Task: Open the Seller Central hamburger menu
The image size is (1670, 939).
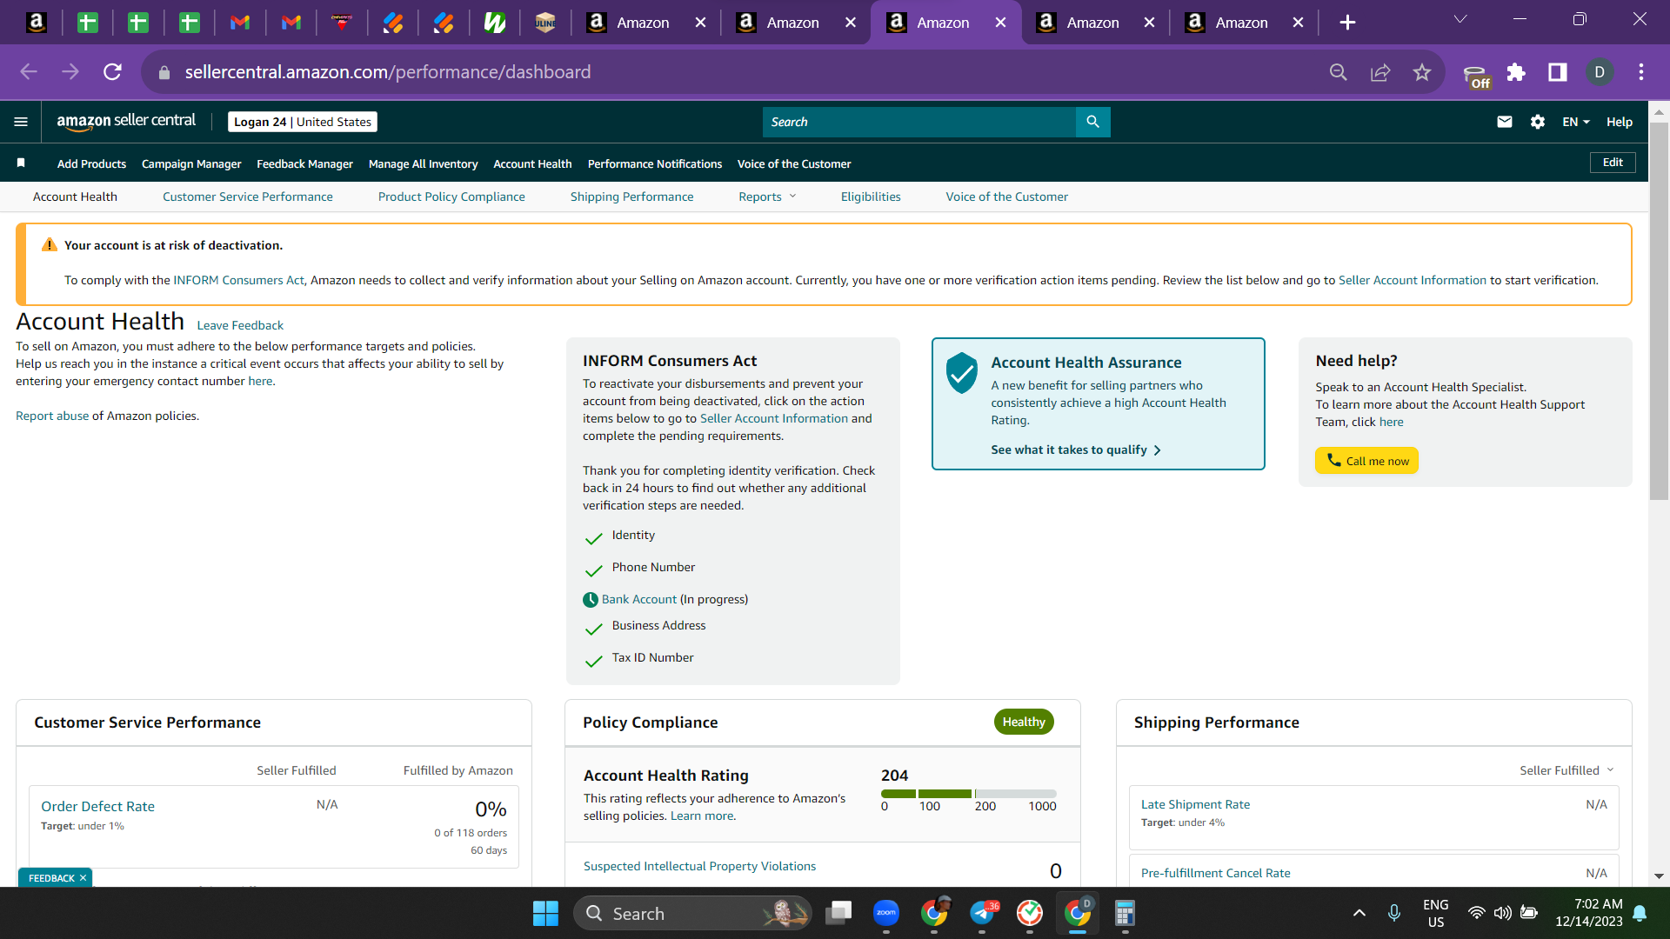Action: tap(21, 122)
